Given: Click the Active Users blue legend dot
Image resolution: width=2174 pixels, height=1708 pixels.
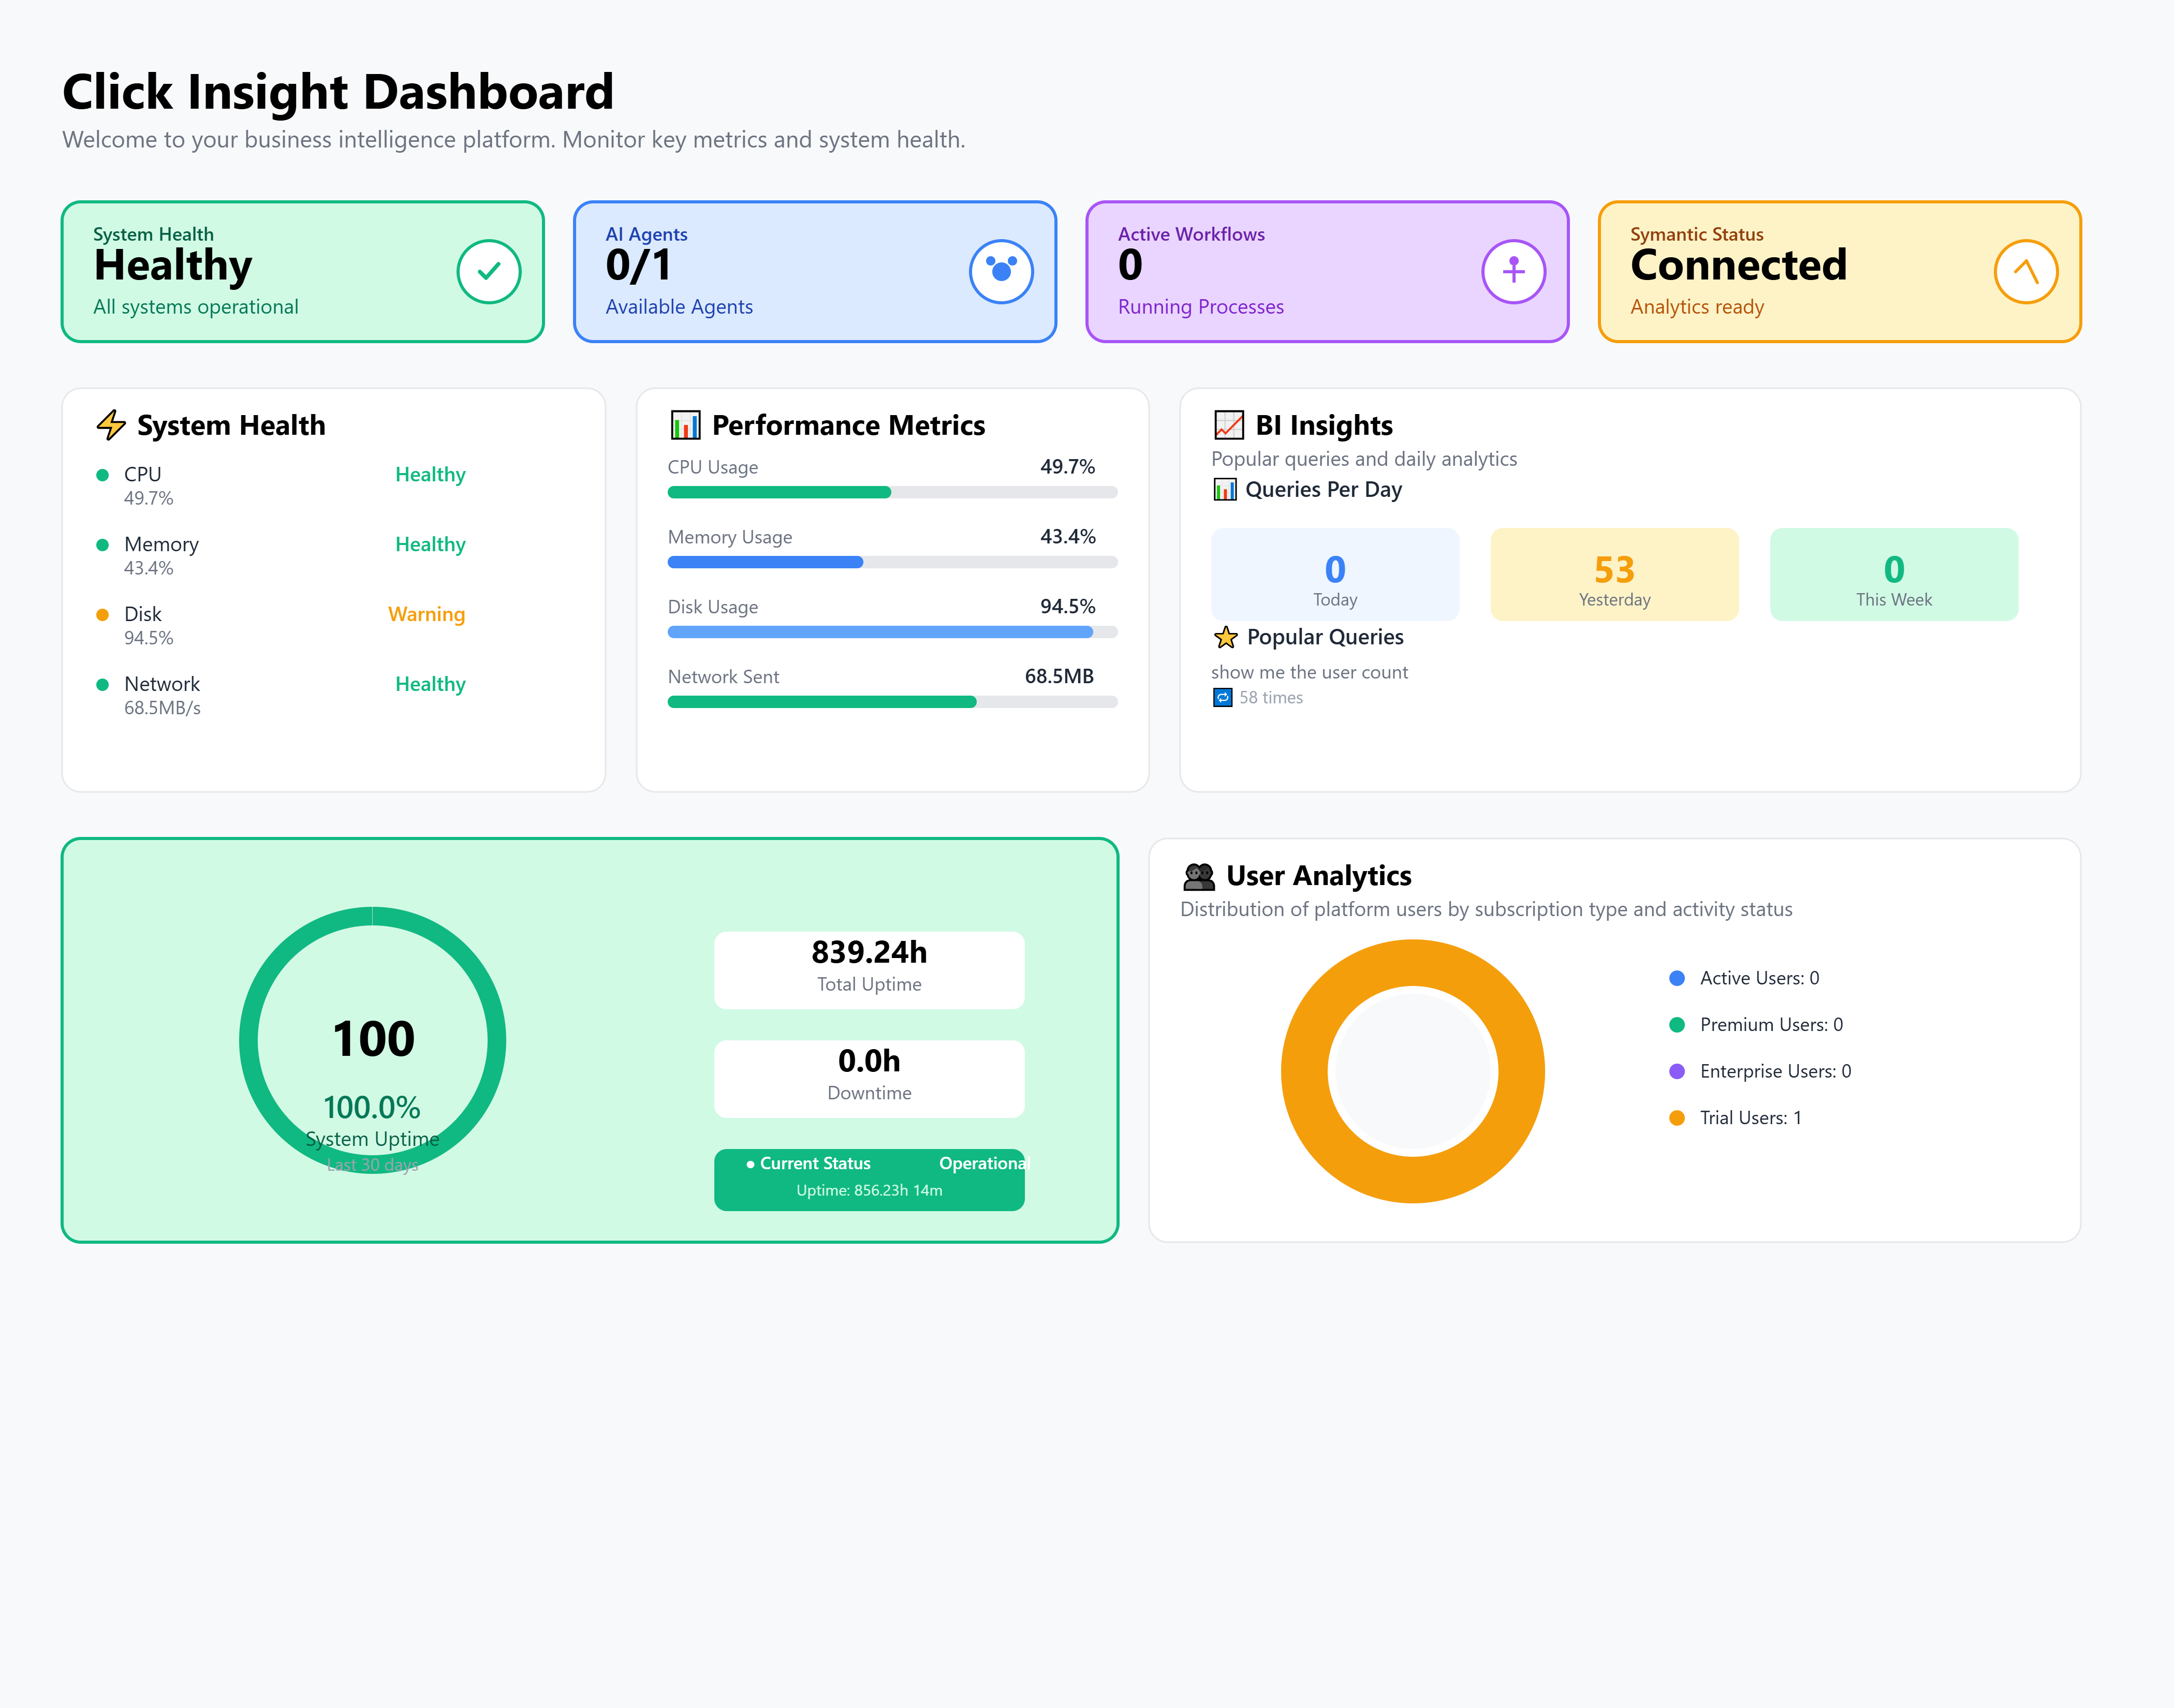Looking at the screenshot, I should pyautogui.click(x=1677, y=978).
